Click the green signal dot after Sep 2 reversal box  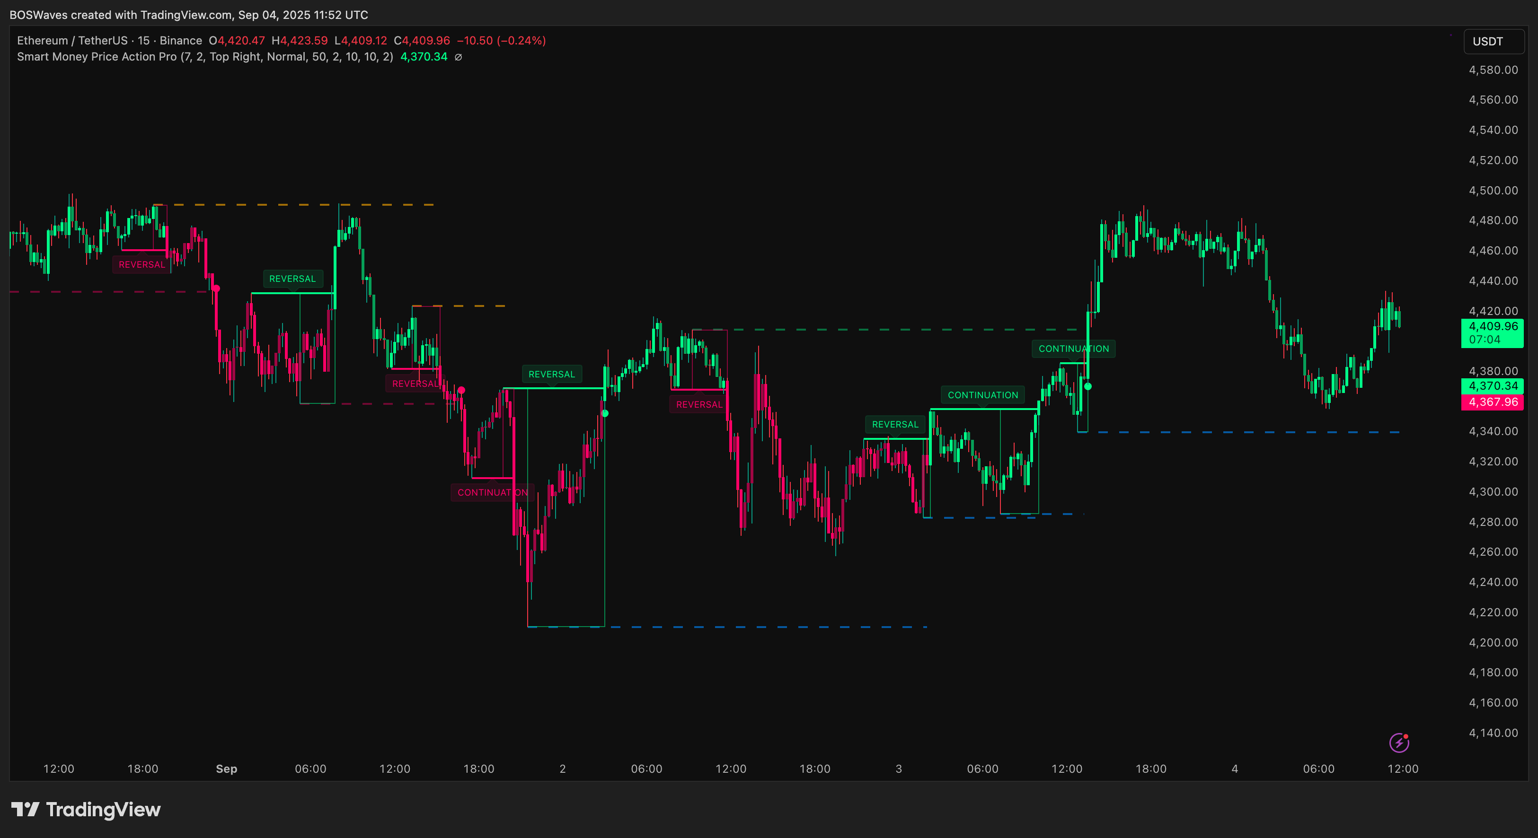pos(605,413)
